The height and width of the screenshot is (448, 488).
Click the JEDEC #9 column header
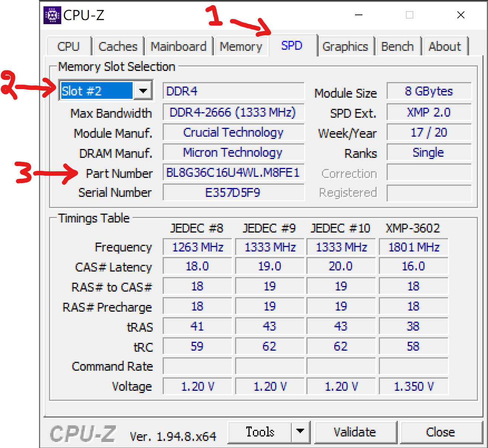pos(269,228)
